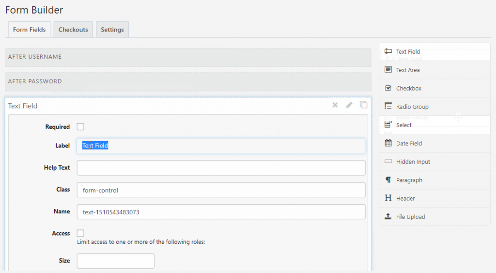This screenshot has height=273, width=496.
Task: Select the AFTER PASSWORD field row
Action: coord(188,82)
